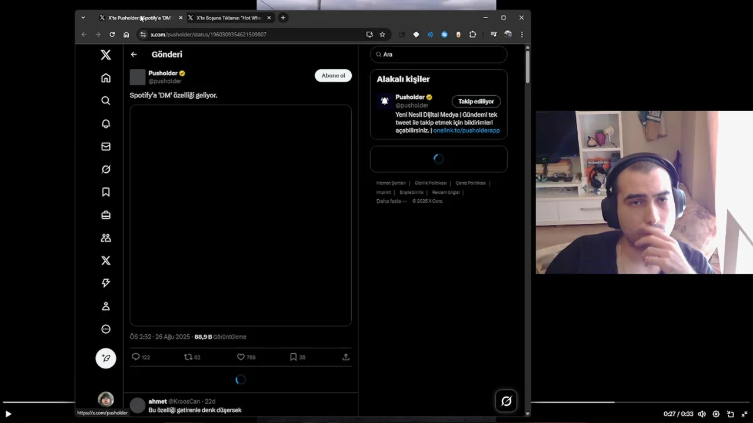Screen dimensions: 753x423
Task: Share the post with upload icon
Action: point(346,357)
